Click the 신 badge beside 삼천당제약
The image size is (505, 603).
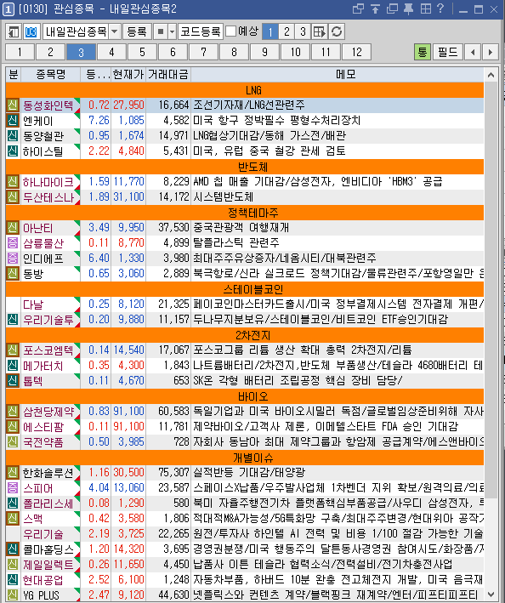pyautogui.click(x=13, y=411)
